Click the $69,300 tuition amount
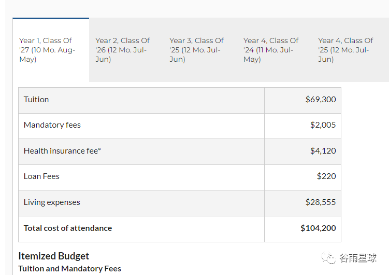This screenshot has width=389, height=275. [x=321, y=100]
